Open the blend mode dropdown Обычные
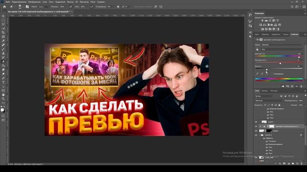Viewport: 307px width, 172px height. [269, 101]
